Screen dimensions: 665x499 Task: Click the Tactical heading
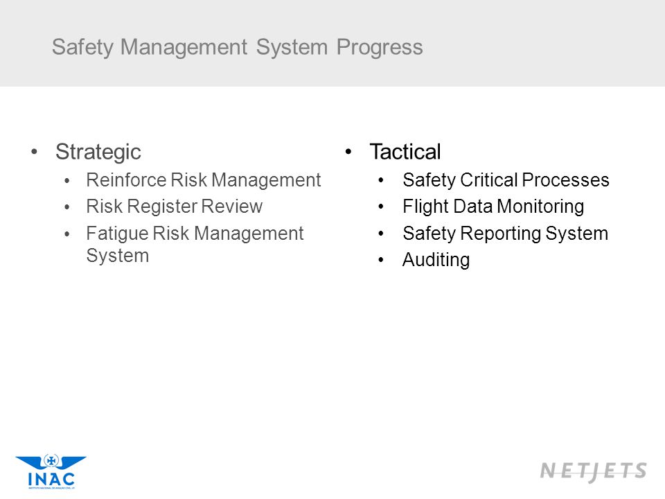point(405,152)
